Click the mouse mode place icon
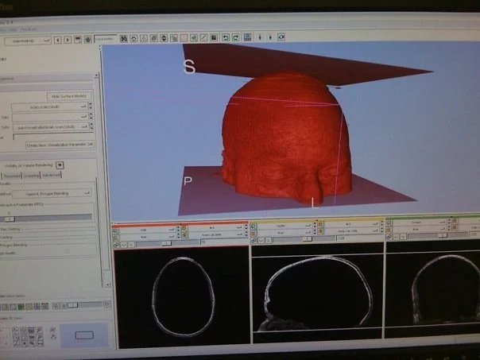Image resolution: width=480 pixels, height=360 pixels. (x=270, y=37)
